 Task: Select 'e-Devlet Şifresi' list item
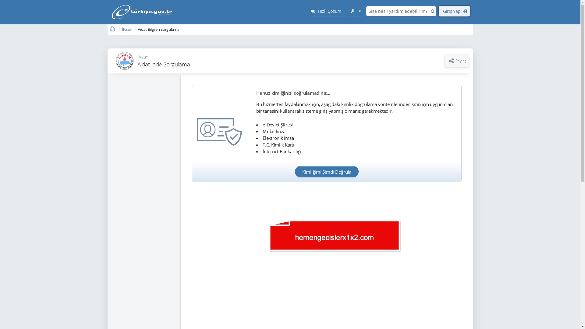(x=278, y=125)
